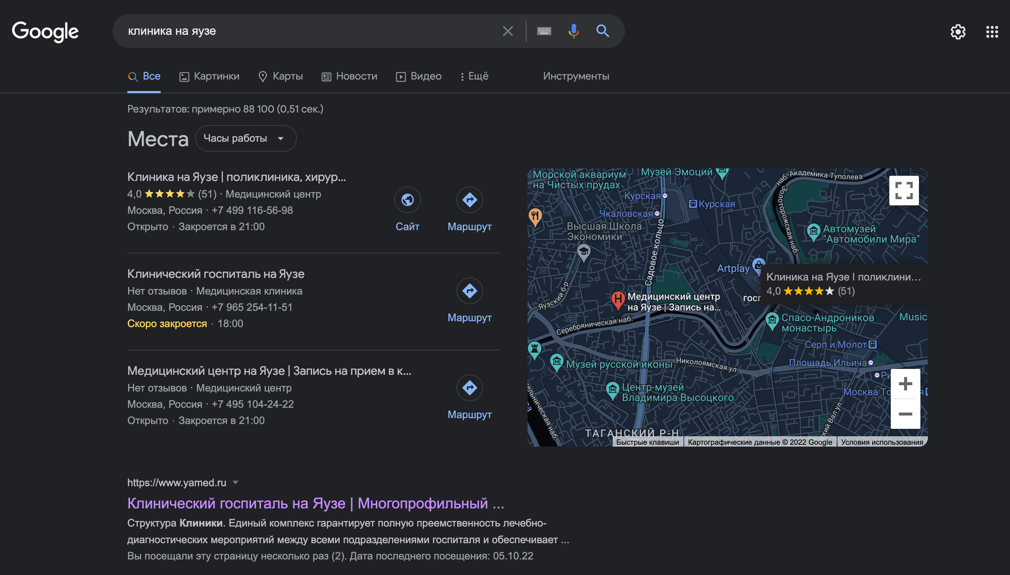Click phone number +7 495 104-24-22
The width and height of the screenshot is (1010, 575).
252,404
